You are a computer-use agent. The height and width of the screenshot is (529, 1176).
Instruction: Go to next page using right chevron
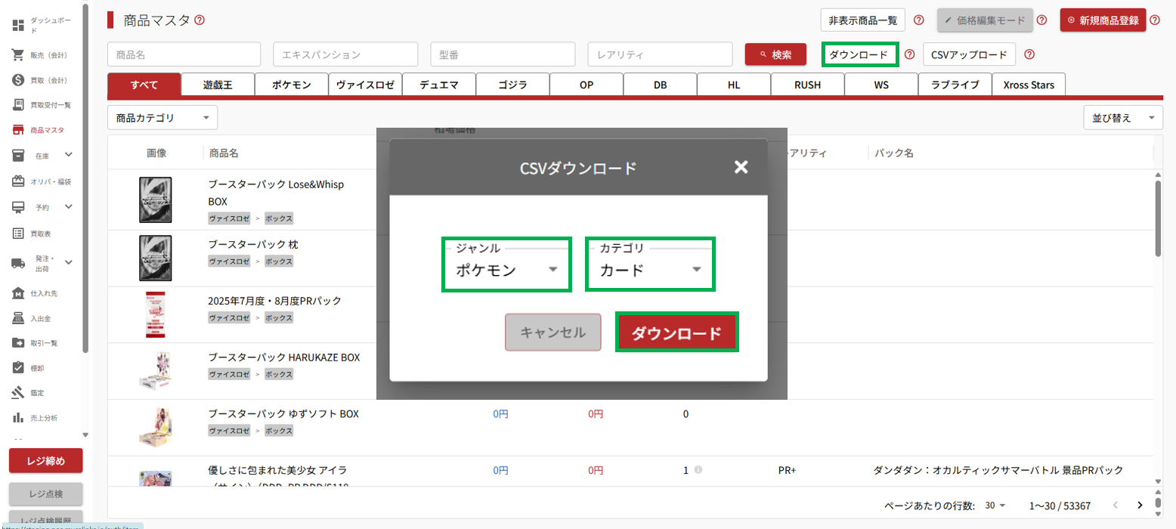tap(1140, 505)
